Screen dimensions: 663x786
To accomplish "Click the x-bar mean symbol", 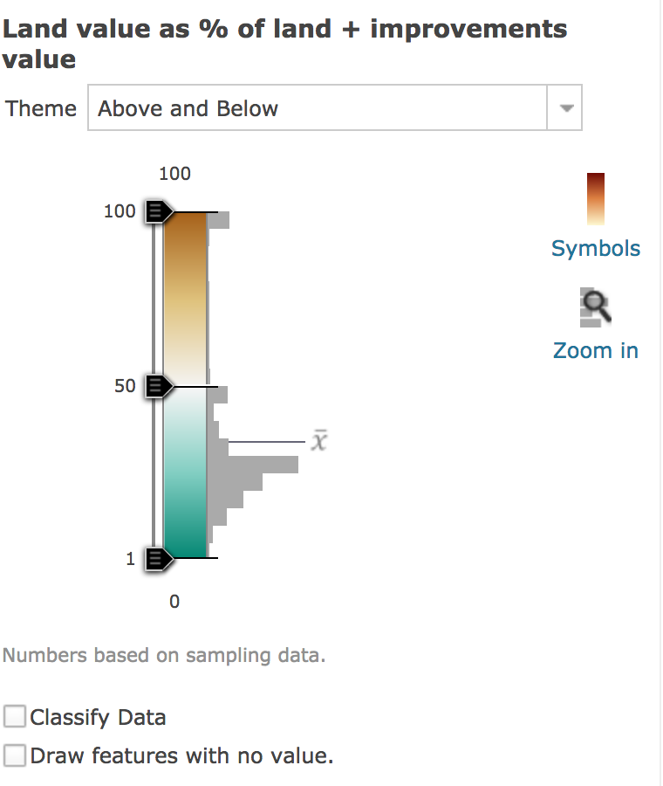I will 320,442.
